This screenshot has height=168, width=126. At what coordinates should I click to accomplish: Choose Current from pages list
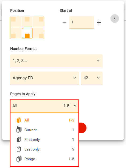44,130
